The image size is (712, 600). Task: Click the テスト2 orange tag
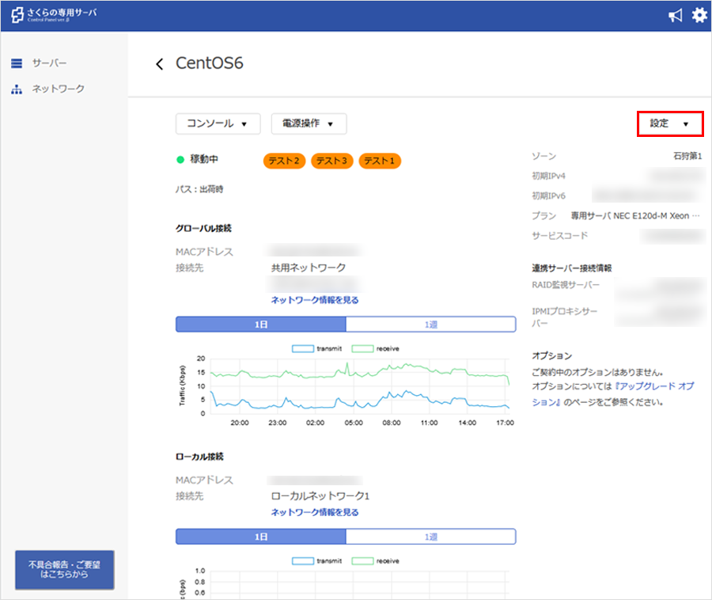pyautogui.click(x=284, y=161)
